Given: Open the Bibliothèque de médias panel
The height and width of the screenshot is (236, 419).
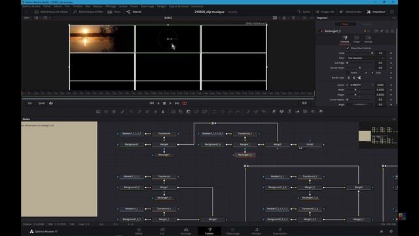Looking at the screenshot, I should pyautogui.click(x=52, y=12).
